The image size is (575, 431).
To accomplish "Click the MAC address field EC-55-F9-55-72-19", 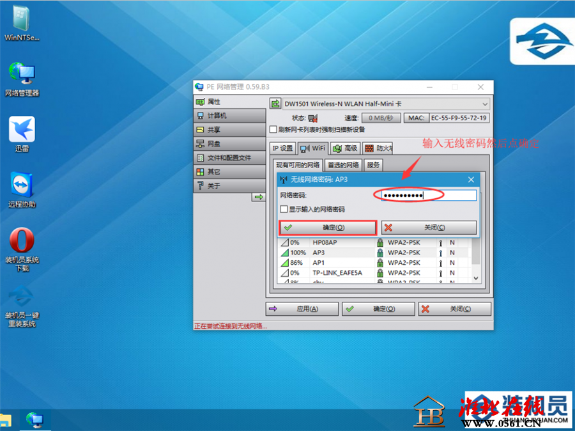I will click(x=459, y=118).
